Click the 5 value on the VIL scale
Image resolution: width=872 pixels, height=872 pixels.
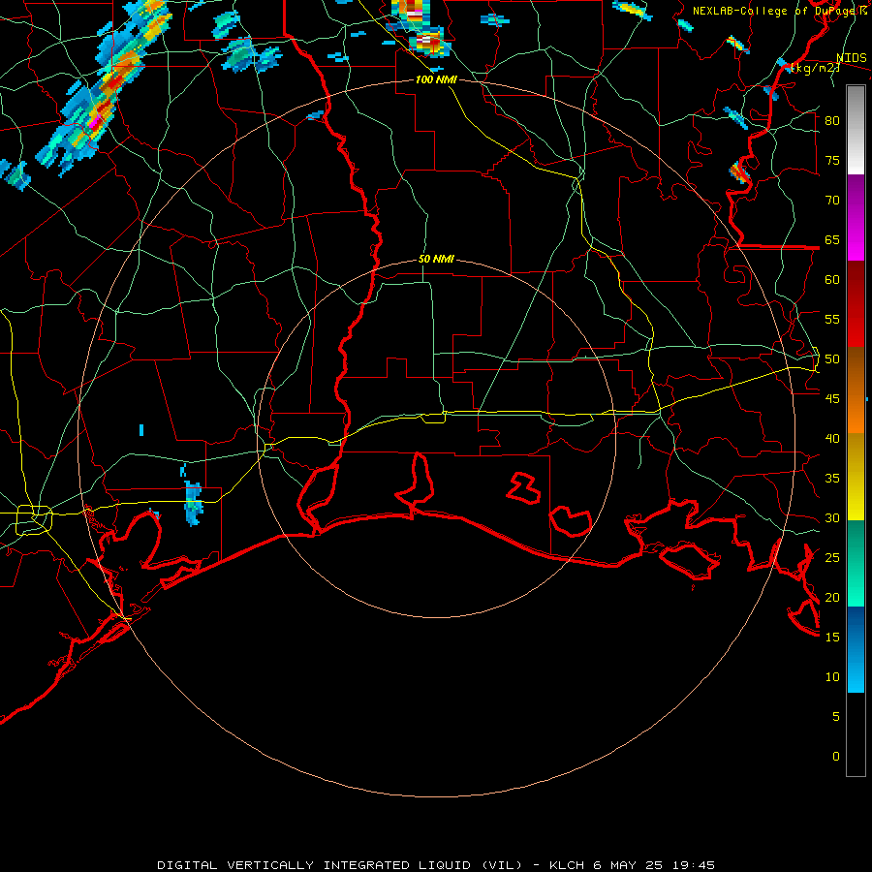pos(836,717)
